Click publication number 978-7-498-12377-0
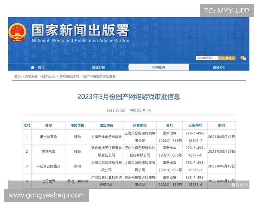The width and height of the screenshot is (258, 206). [x=195, y=151]
